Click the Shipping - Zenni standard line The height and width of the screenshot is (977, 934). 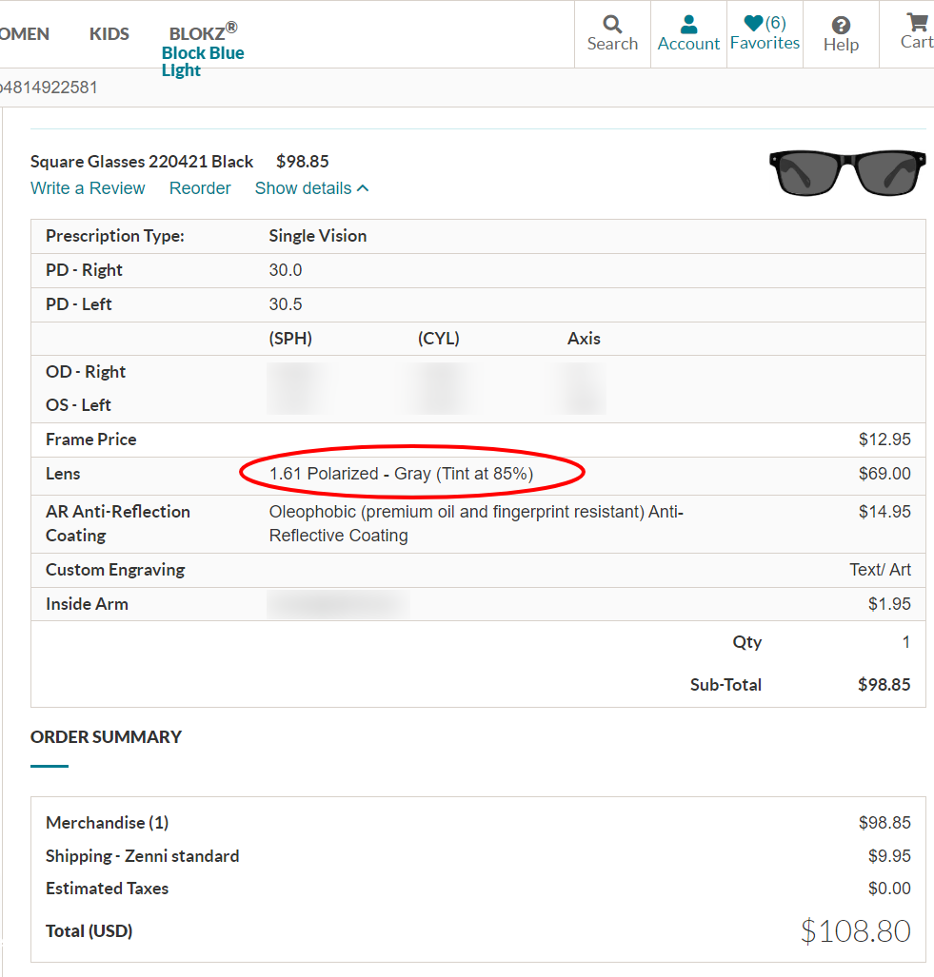click(x=143, y=856)
